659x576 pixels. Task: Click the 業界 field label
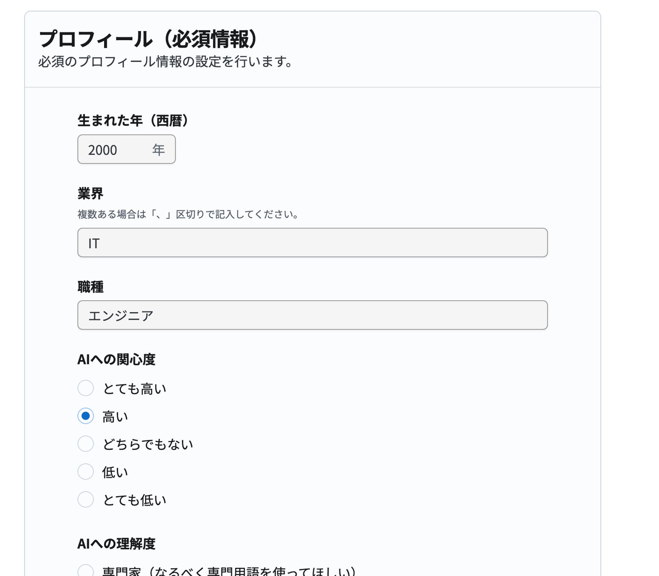coord(90,194)
